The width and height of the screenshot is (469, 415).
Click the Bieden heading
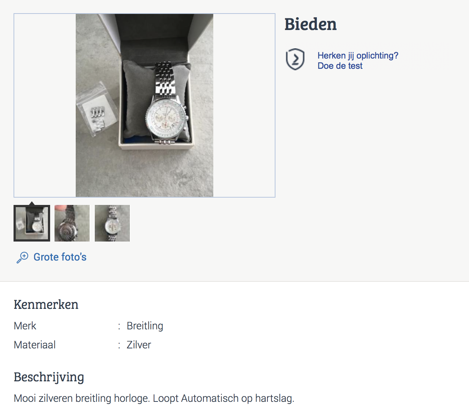click(x=311, y=25)
